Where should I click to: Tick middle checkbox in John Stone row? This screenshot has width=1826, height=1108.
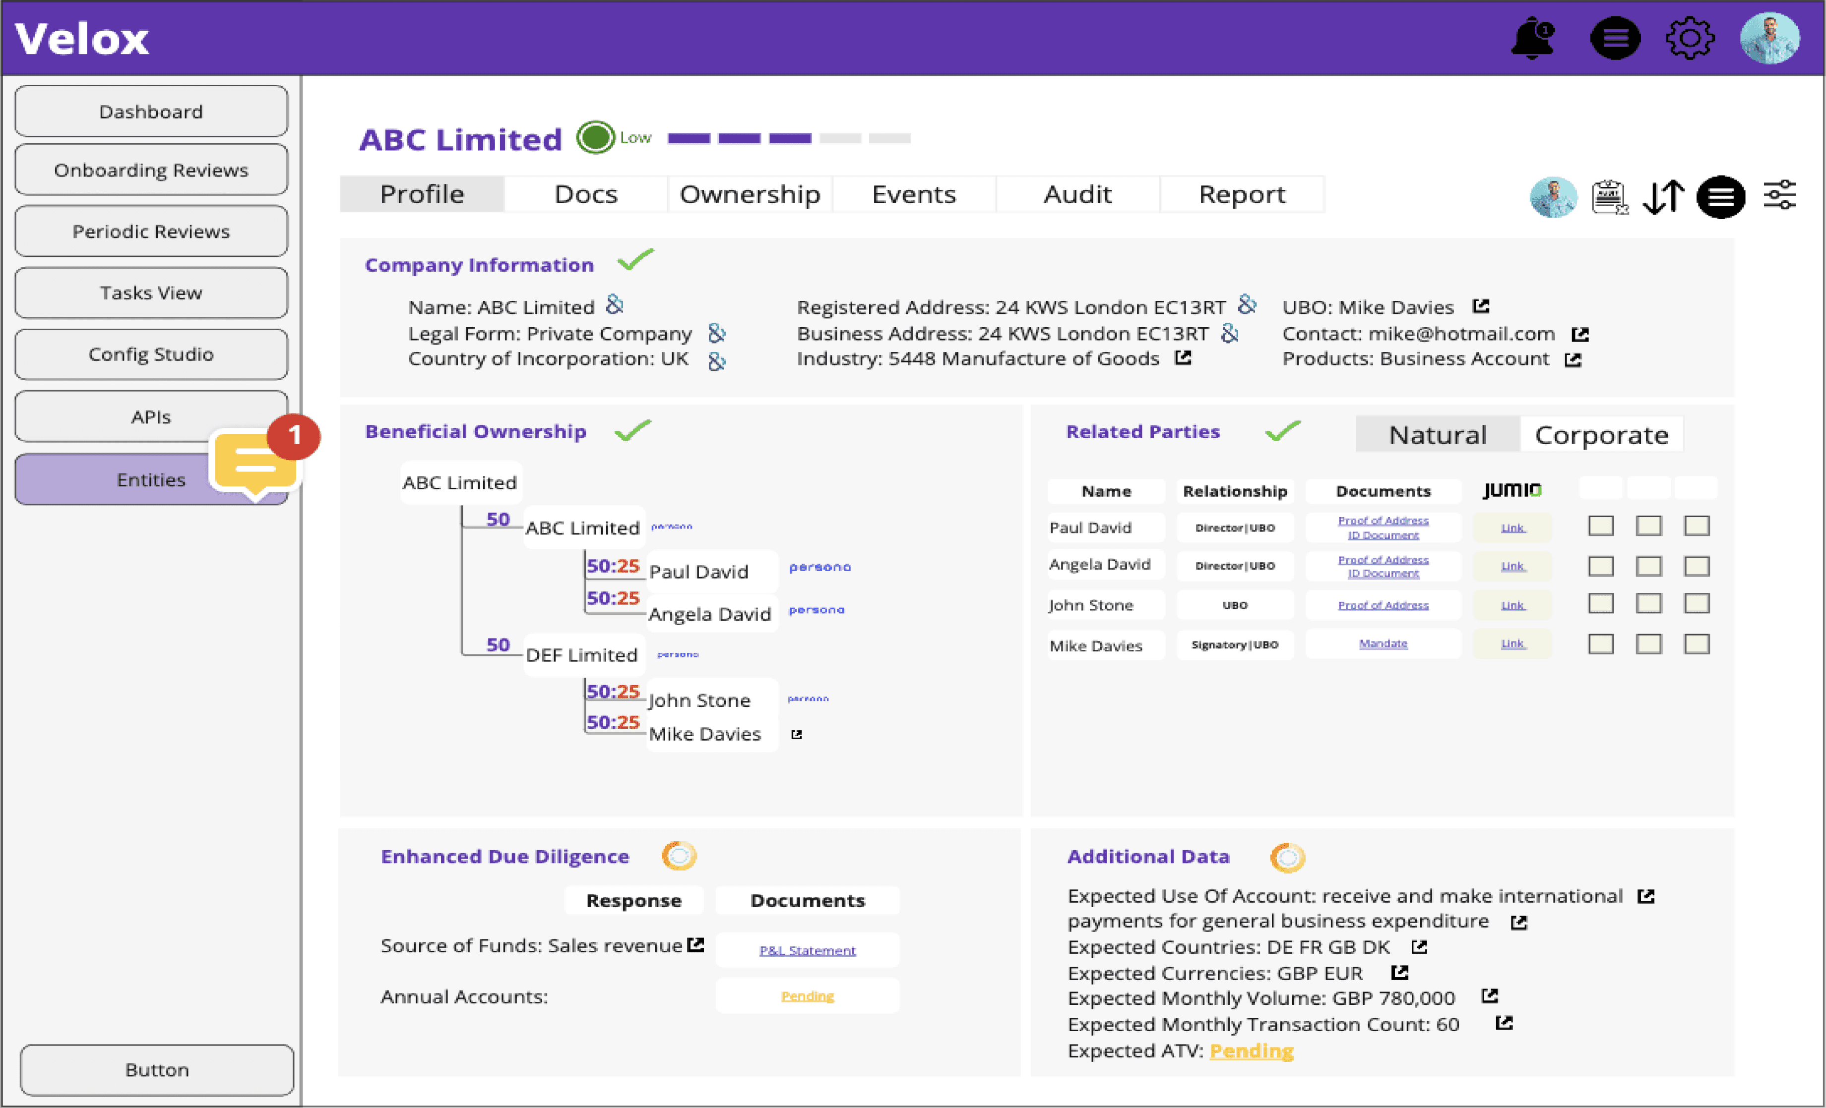pyautogui.click(x=1648, y=604)
